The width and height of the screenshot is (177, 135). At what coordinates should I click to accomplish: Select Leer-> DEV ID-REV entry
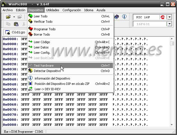point(70,89)
